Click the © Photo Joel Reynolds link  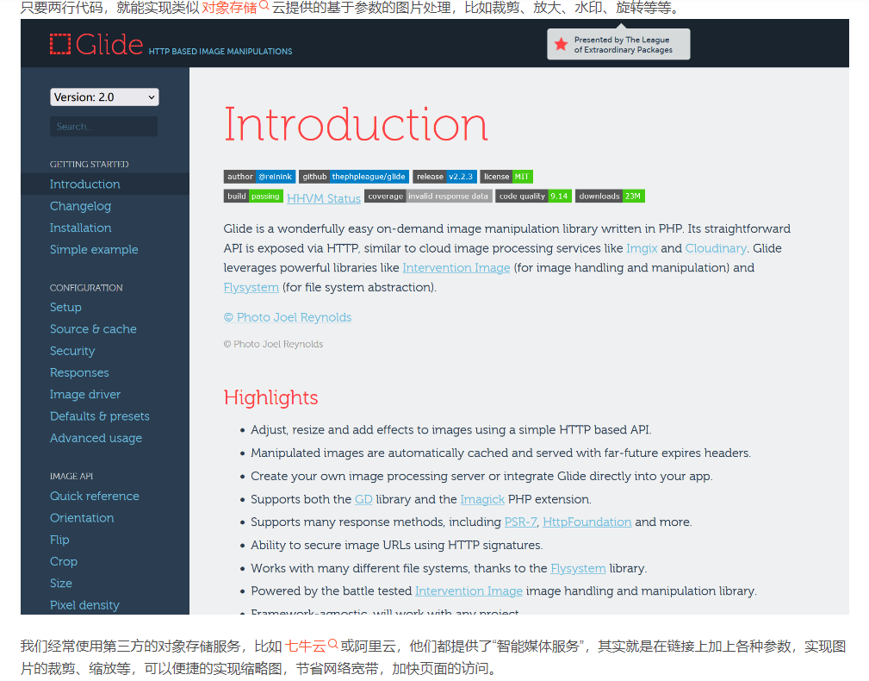pyautogui.click(x=288, y=317)
